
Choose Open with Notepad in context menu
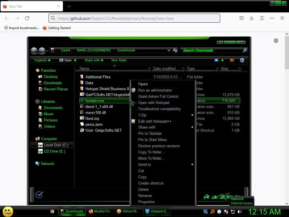pos(154,103)
